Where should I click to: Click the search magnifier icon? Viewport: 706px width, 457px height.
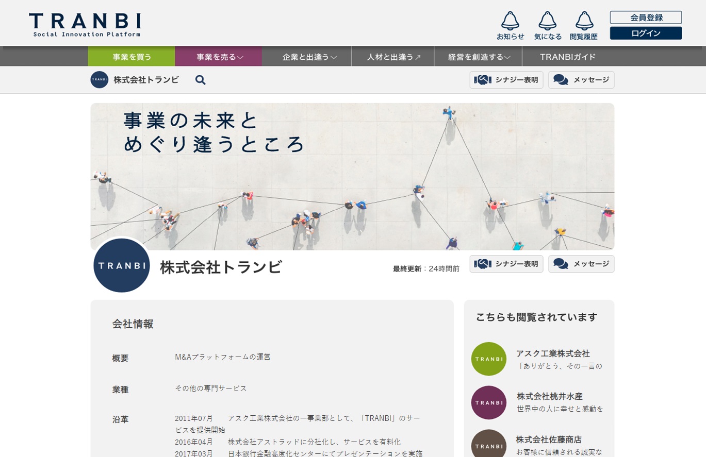pos(201,80)
